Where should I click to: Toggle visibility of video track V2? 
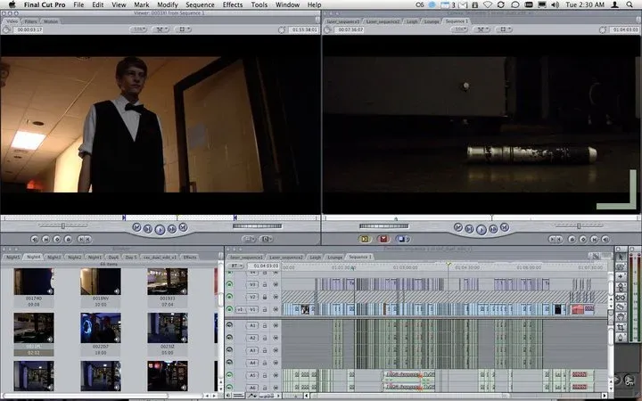tap(229, 296)
